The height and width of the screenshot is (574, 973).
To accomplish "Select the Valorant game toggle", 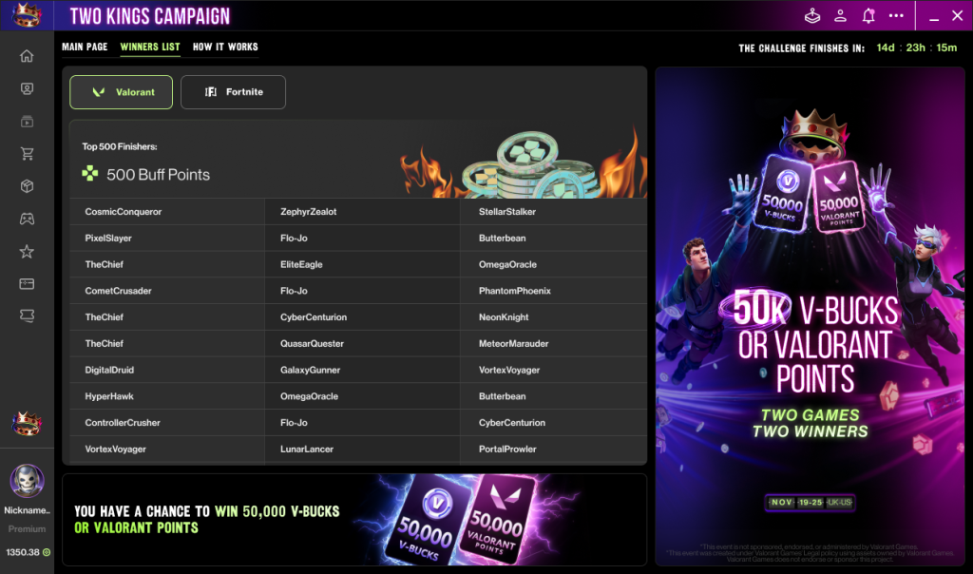I will click(x=121, y=92).
